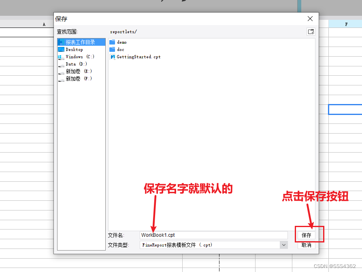
Task: Click the reportlets/ path text
Action: pyautogui.click(x=123, y=32)
